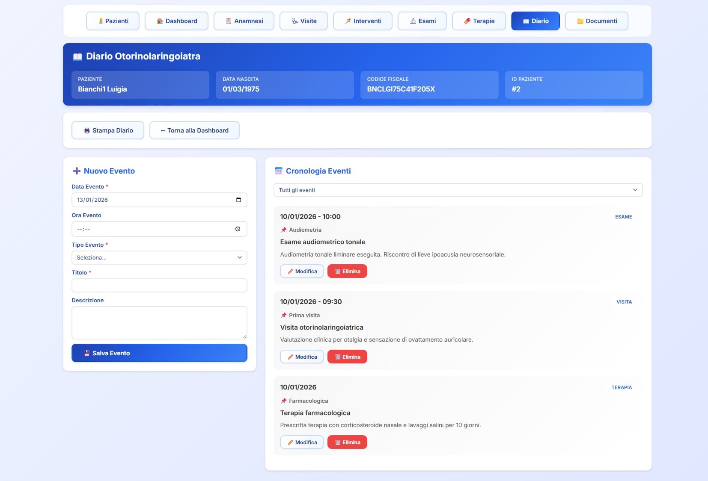Image resolution: width=708 pixels, height=481 pixels.
Task: Edit the Esame audiometrico tonale event
Action: [x=302, y=271]
